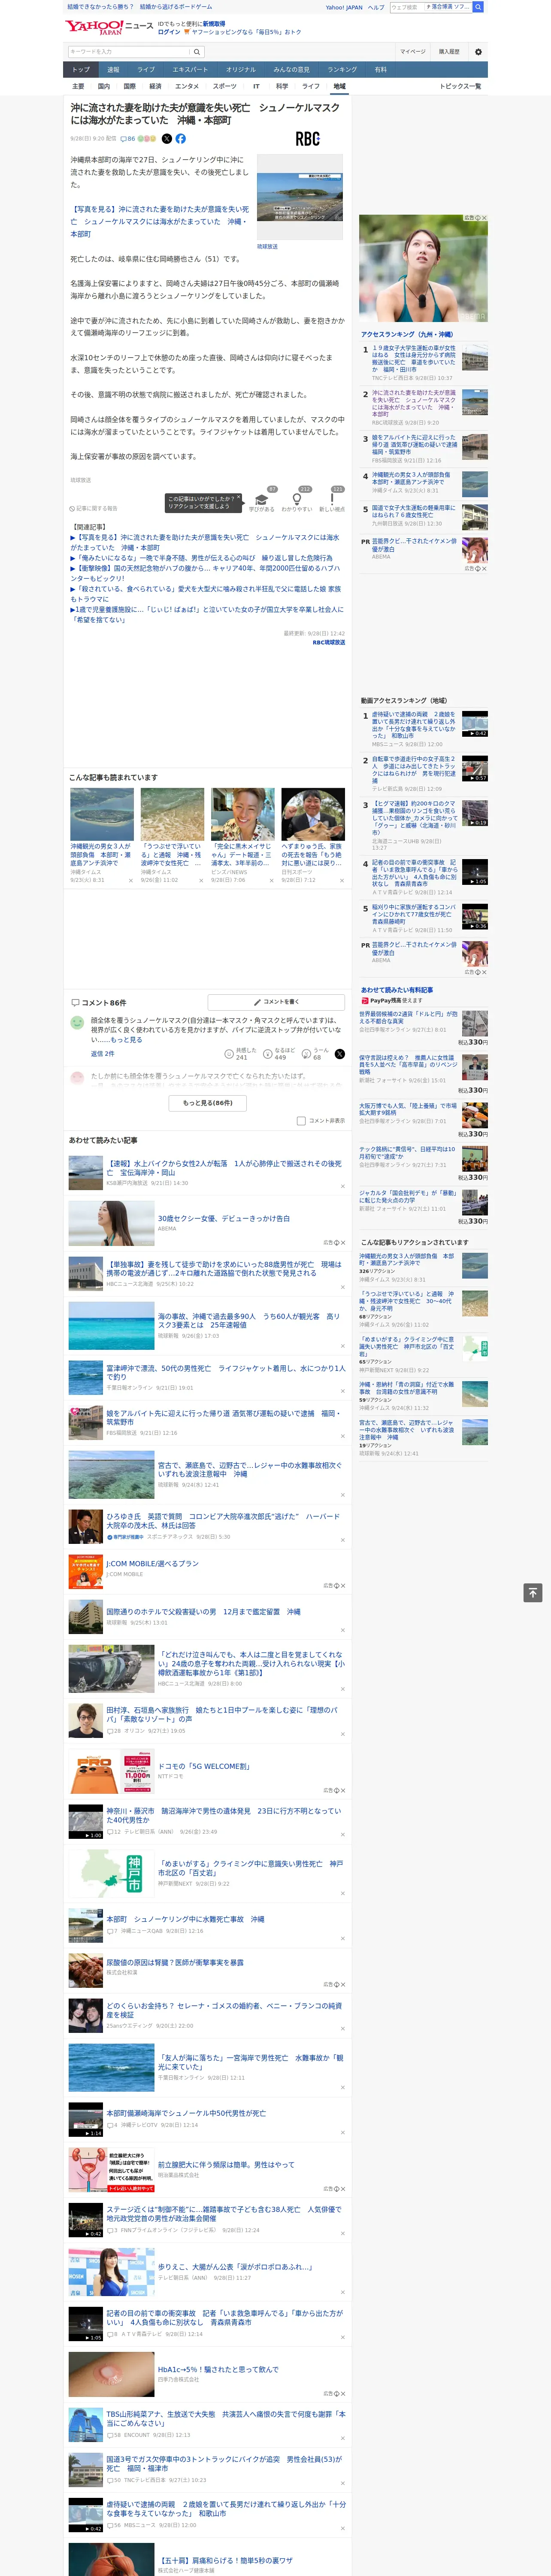The width and height of the screenshot is (551, 2576).
Task: Open the 購入履歴 link
Action: pyautogui.click(x=449, y=52)
